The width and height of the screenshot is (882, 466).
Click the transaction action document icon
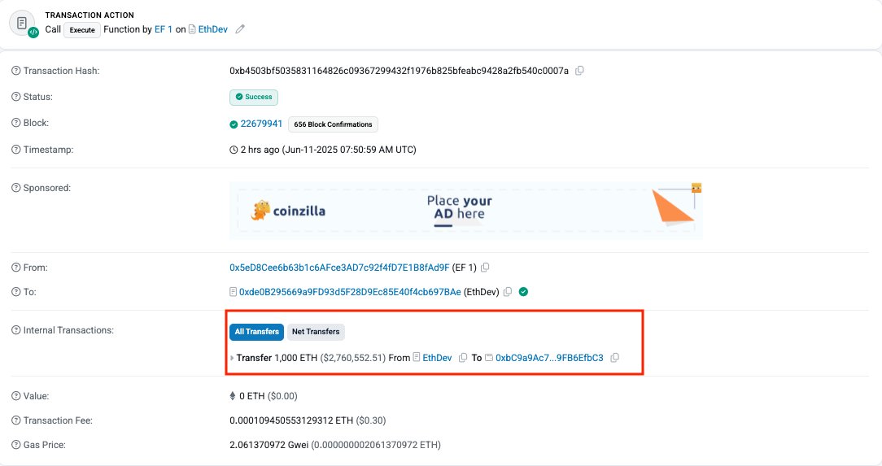pyautogui.click(x=23, y=24)
